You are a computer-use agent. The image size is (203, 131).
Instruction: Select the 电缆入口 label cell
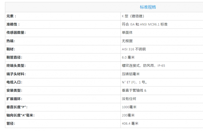point(15,82)
